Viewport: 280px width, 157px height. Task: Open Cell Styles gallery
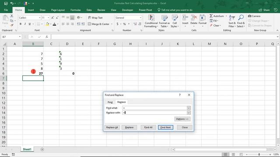tap(175, 21)
